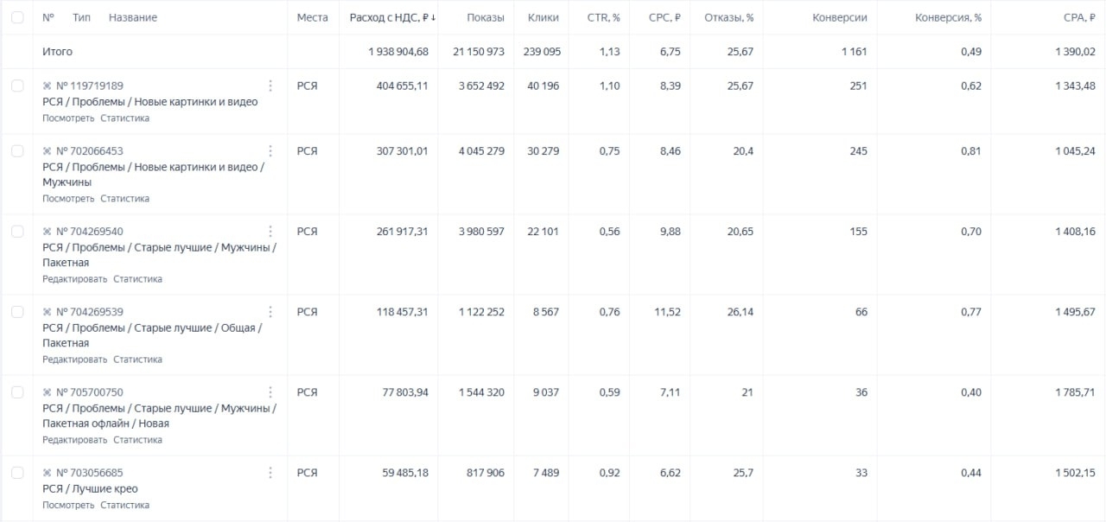The width and height of the screenshot is (1106, 522).
Task: Click the Показы column header
Action: (486, 17)
